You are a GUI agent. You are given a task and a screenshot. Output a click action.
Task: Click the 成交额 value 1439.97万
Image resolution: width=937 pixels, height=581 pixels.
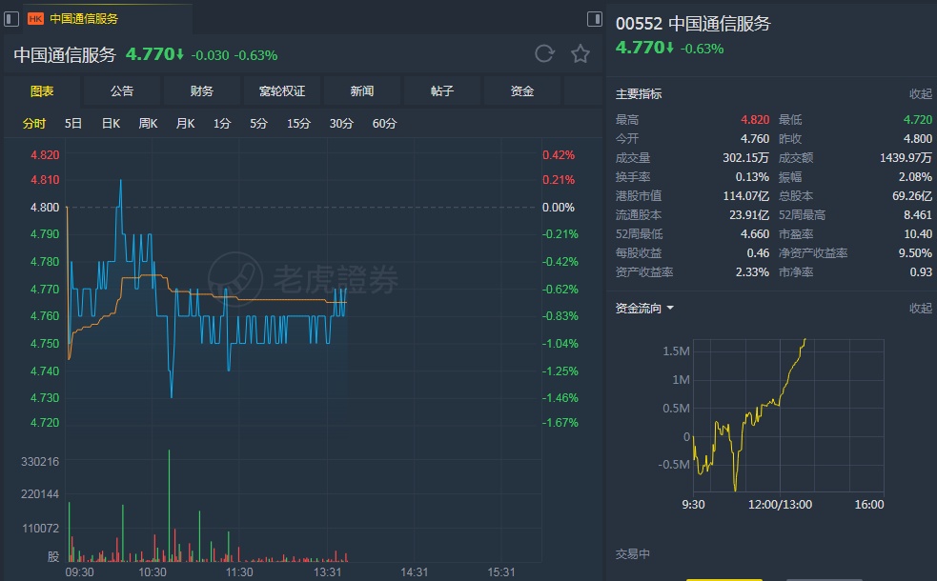pos(906,158)
